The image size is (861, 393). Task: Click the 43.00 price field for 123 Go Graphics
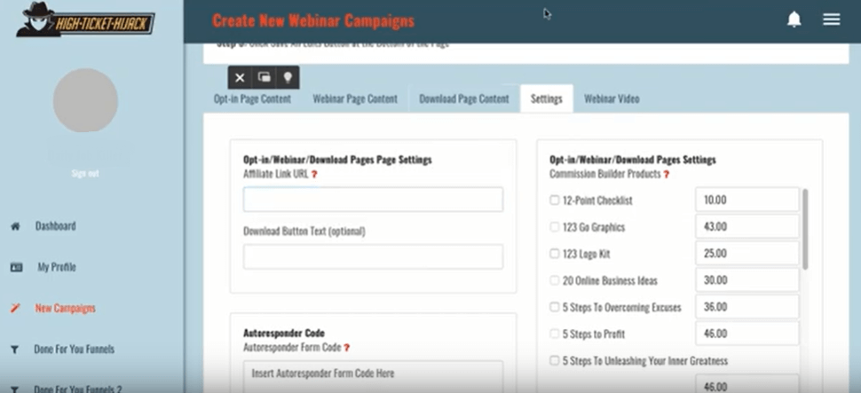[746, 226]
